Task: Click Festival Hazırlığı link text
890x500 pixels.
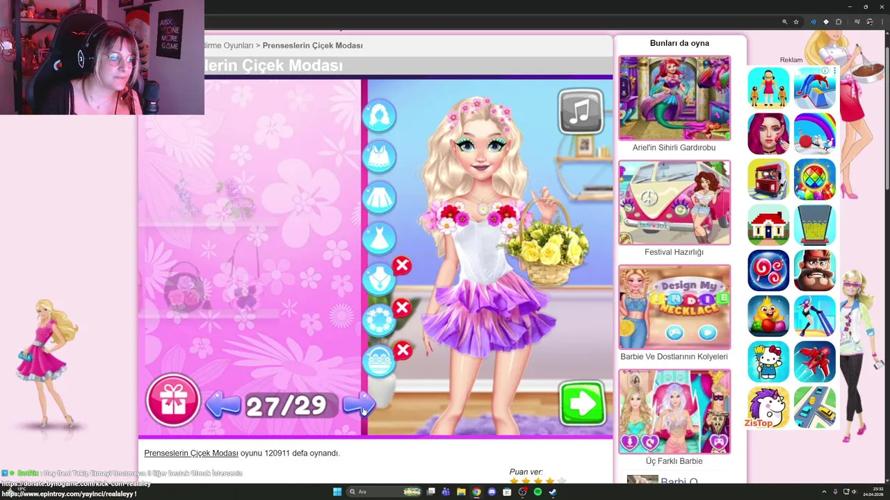Action: tap(674, 252)
